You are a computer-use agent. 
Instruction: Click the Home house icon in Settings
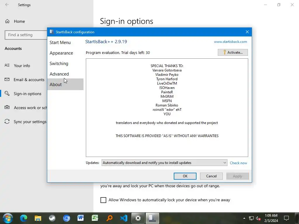tap(7, 21)
